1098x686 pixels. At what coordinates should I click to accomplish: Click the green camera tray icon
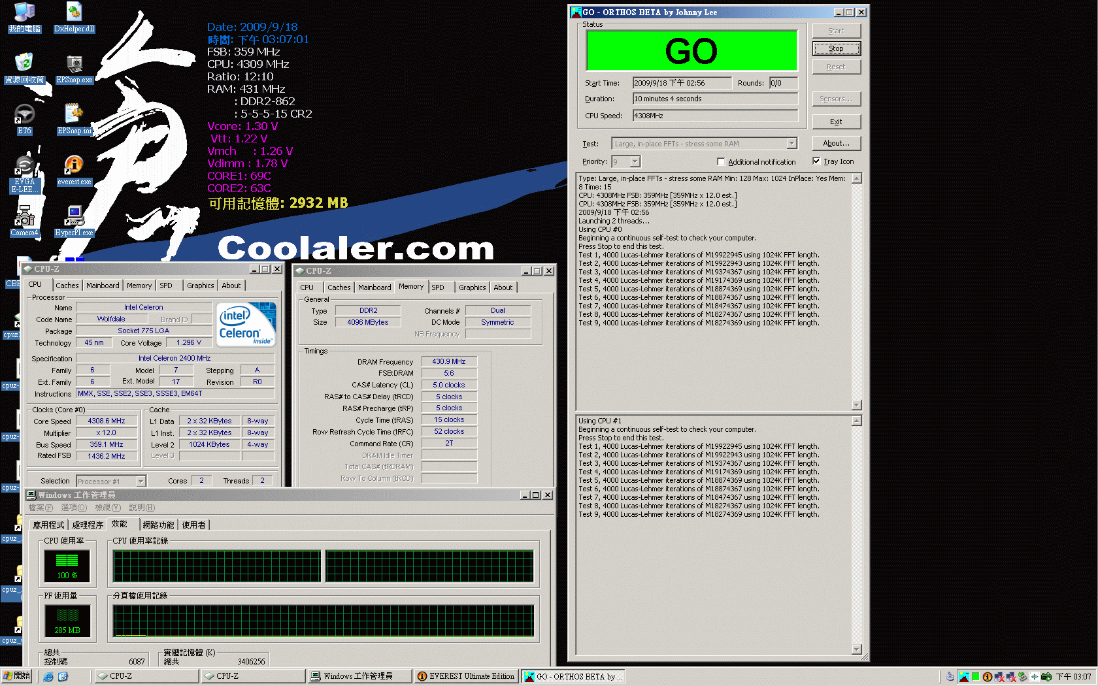tap(1046, 677)
